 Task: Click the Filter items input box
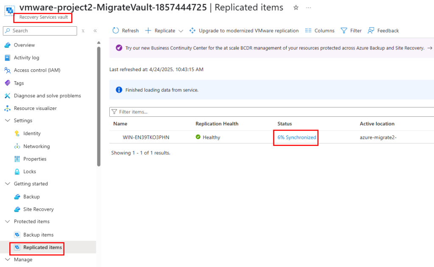point(272,112)
